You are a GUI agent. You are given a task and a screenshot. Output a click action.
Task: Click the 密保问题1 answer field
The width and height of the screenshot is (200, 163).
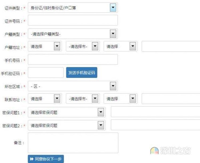click(x=155, y=112)
